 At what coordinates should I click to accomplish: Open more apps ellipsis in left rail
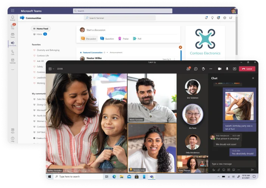(x=12, y=69)
